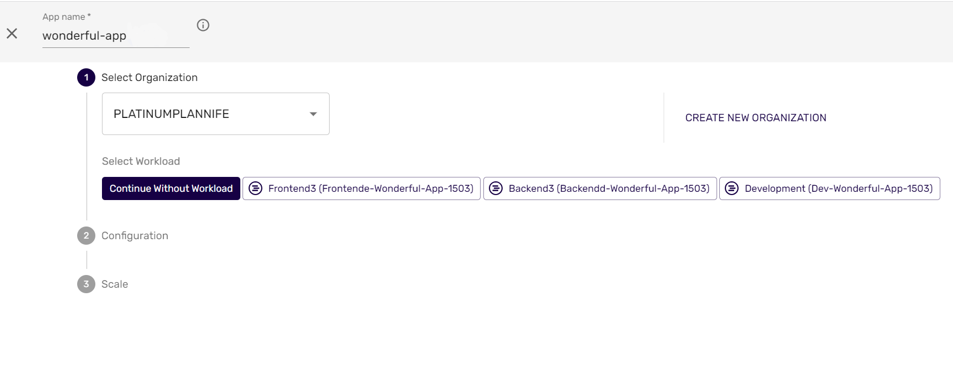Click the X close icon
Screen dimensions: 953x372
click(x=12, y=34)
